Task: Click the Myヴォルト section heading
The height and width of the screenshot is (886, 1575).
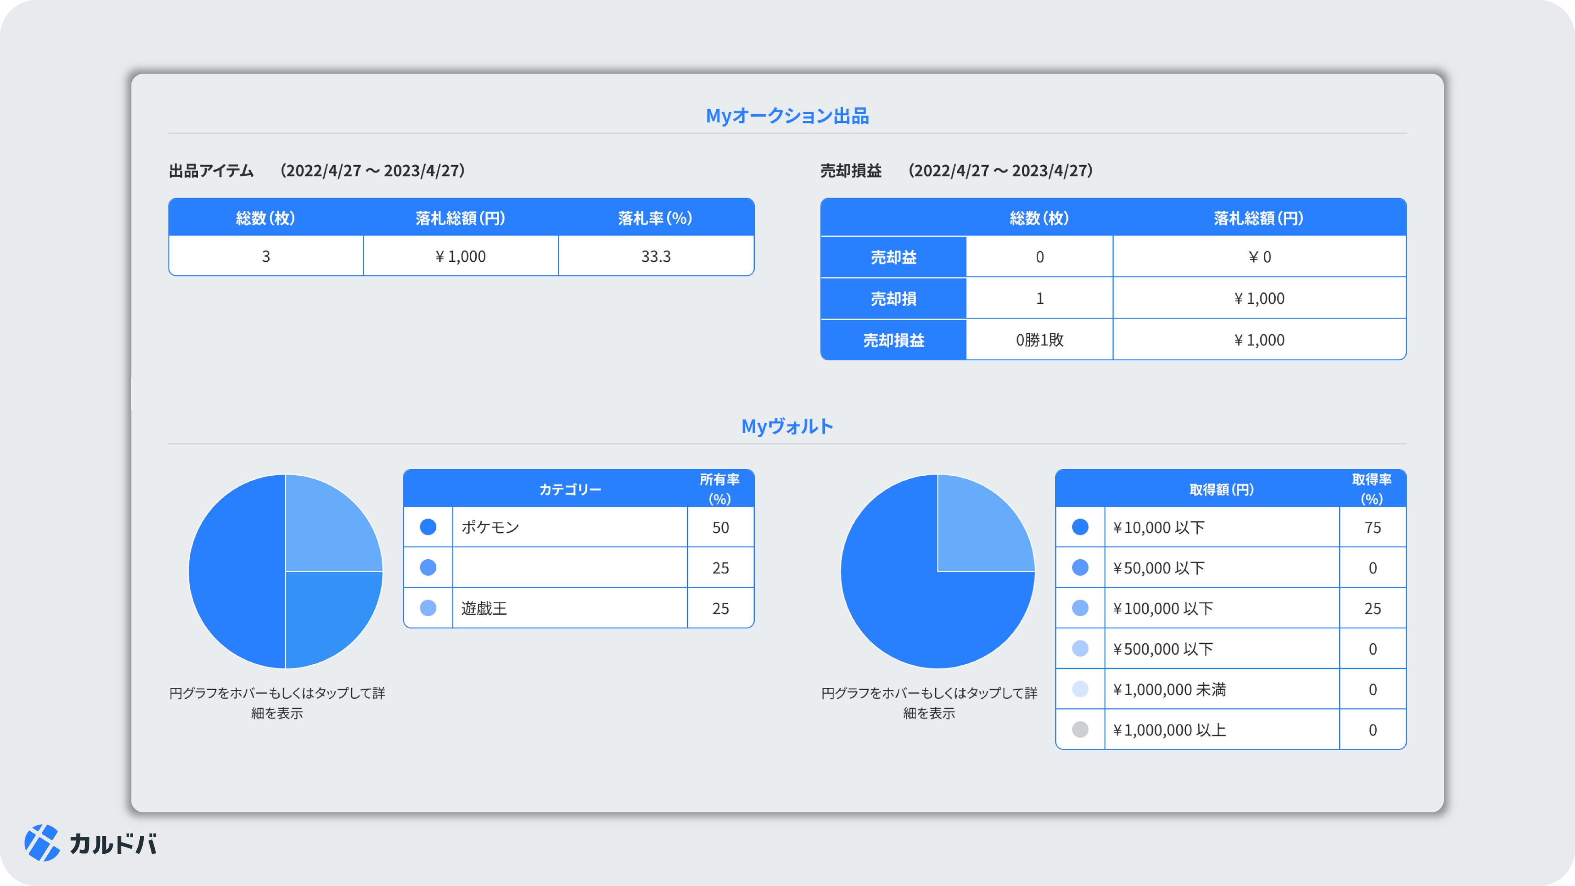Action: [787, 426]
